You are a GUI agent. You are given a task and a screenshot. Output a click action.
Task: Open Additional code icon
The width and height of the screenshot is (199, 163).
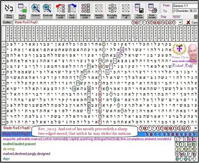pos(85,8)
